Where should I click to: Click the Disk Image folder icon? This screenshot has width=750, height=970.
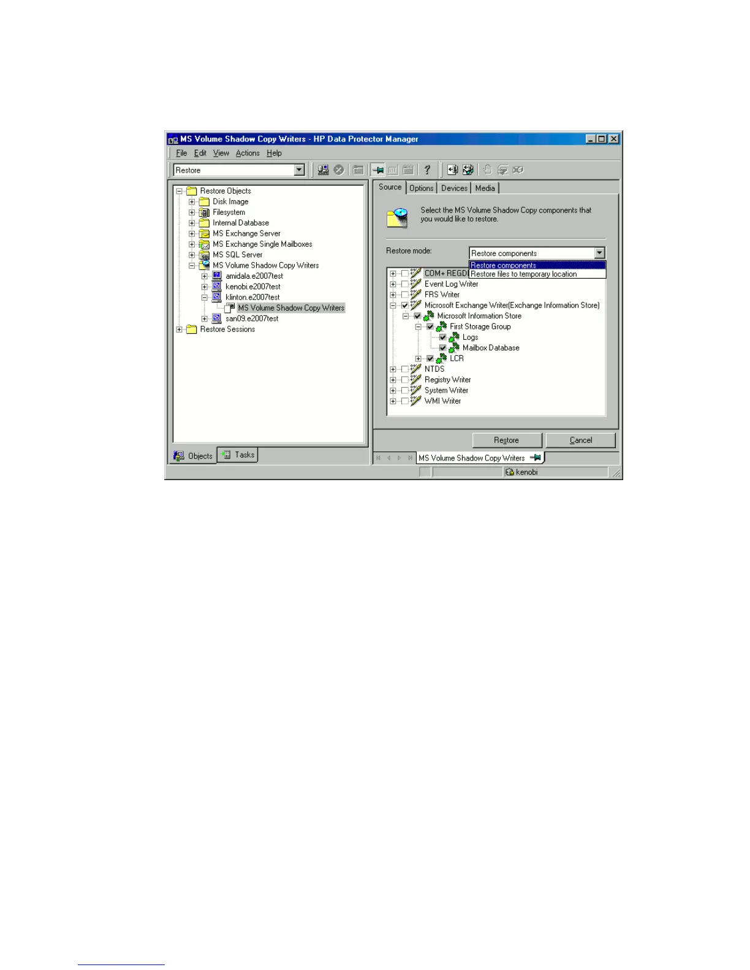tap(205, 202)
